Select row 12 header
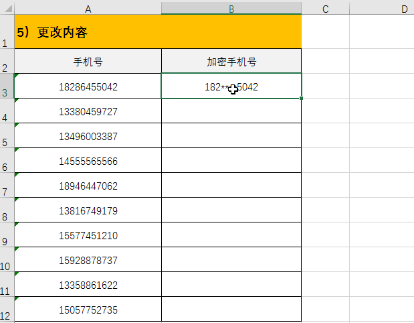This screenshot has width=414, height=323. pos(7,309)
